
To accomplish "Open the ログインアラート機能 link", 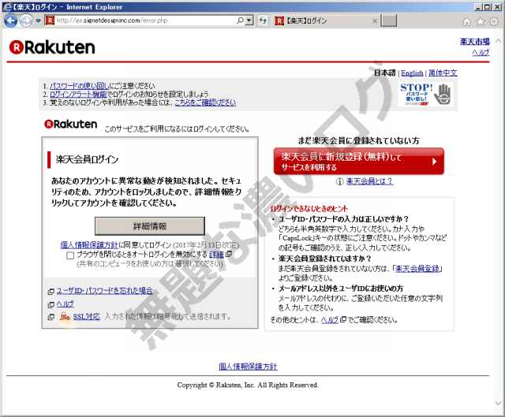I will tap(78, 95).
